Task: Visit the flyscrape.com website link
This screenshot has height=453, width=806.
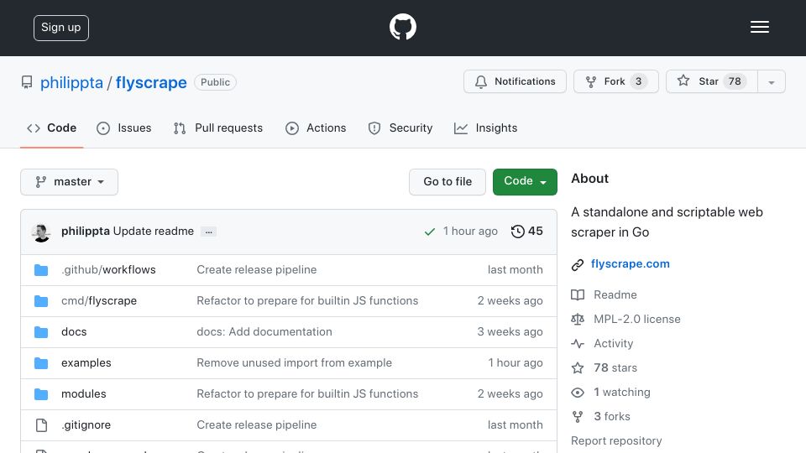Action: 631,264
